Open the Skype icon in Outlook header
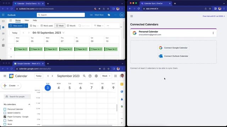This screenshot has height=127, width=227. tap(109, 15)
